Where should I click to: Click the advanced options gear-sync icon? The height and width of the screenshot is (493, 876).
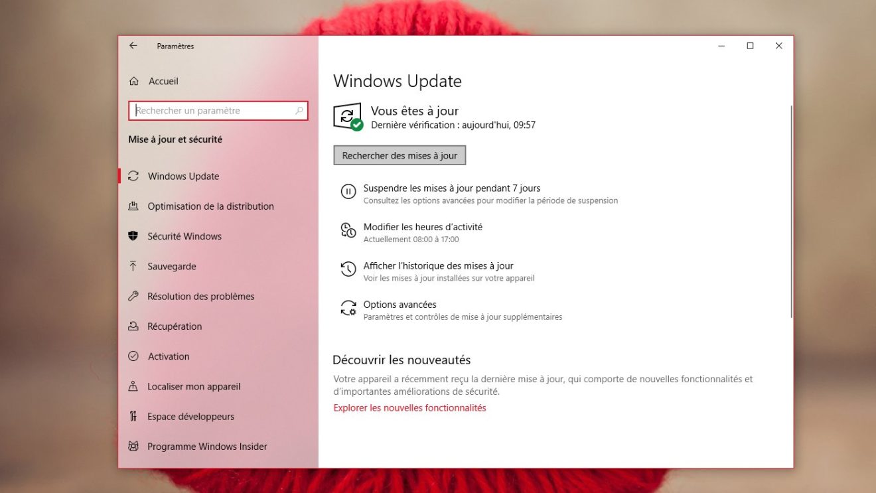click(348, 308)
